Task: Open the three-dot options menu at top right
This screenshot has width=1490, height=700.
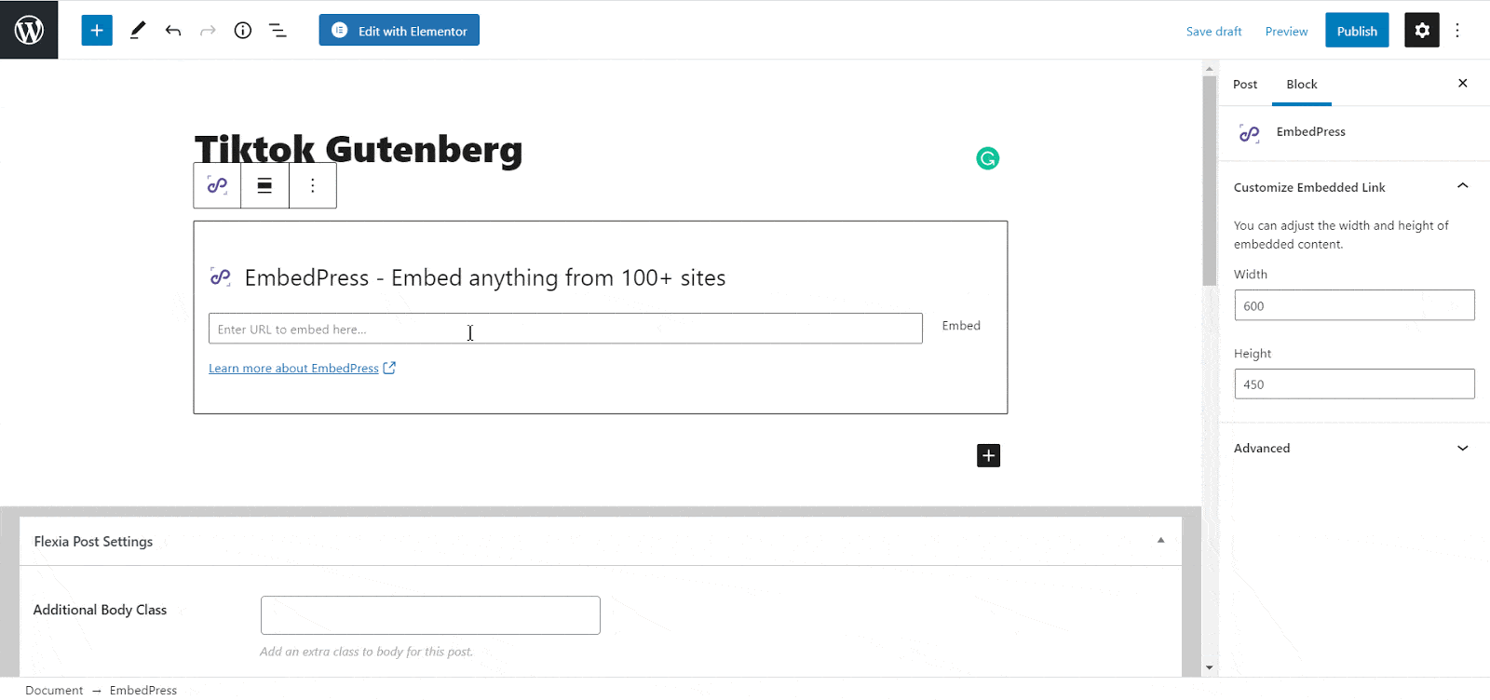Action: tap(1457, 30)
